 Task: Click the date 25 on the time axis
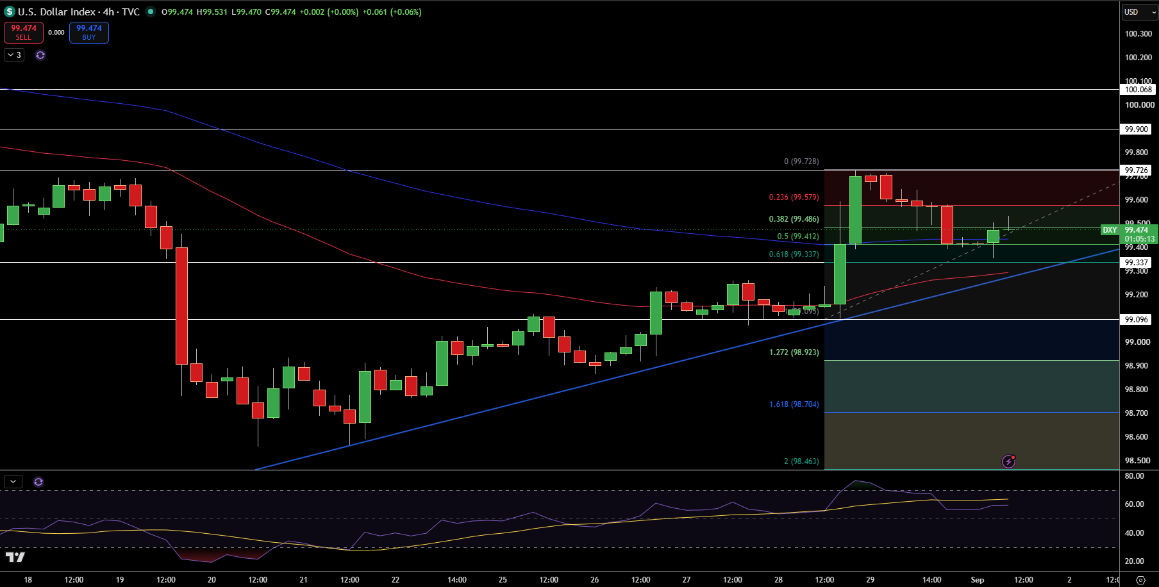[x=503, y=580]
